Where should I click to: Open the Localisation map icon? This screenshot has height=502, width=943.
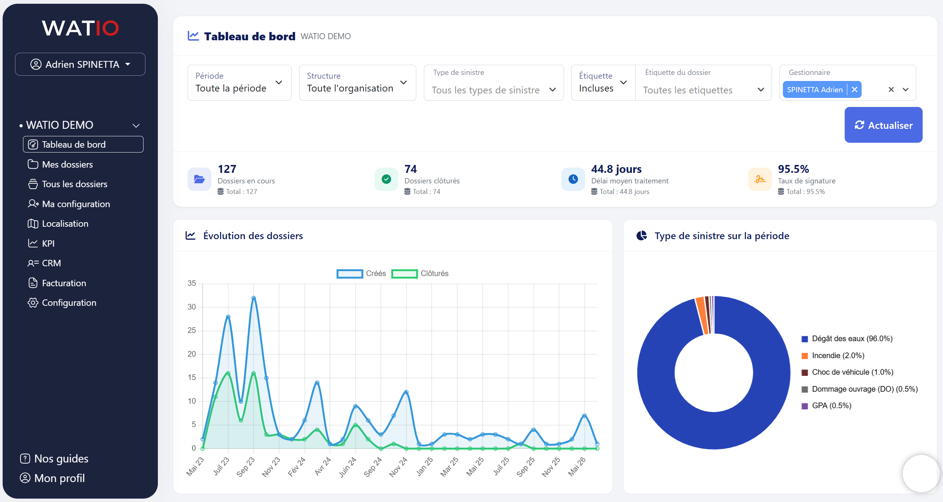pos(33,224)
